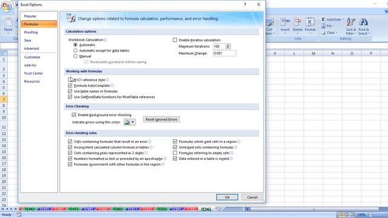The width and height of the screenshot is (388, 218).
Task: Toggle Formulas referring to empty cells
Action: pyautogui.click(x=175, y=153)
